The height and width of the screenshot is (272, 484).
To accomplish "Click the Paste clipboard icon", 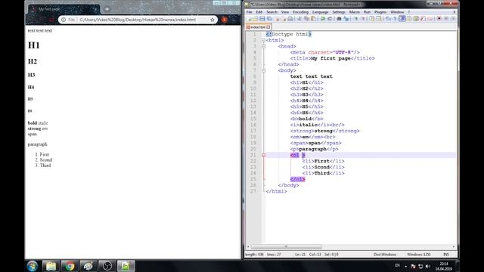I will [313, 19].
